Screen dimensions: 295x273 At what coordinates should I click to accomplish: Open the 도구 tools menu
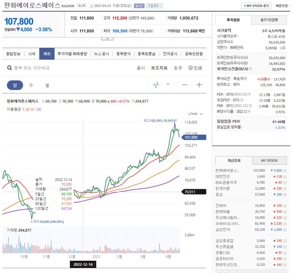coord(178,68)
